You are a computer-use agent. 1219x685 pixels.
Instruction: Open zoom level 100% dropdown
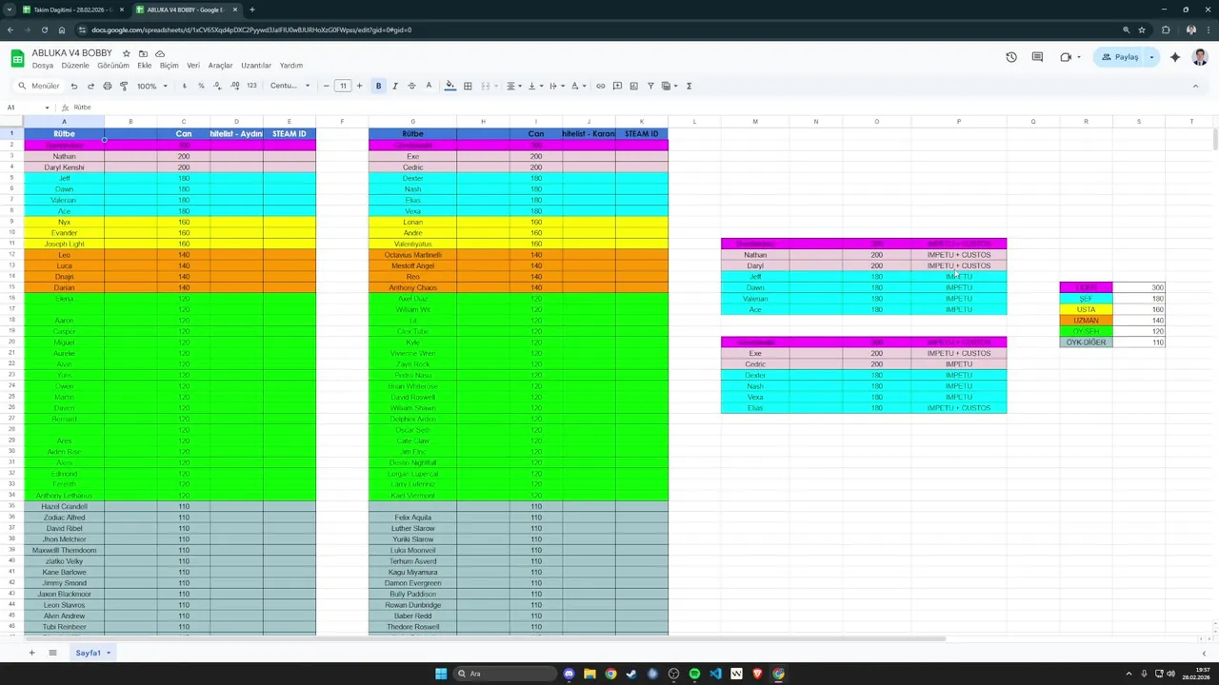tap(151, 86)
